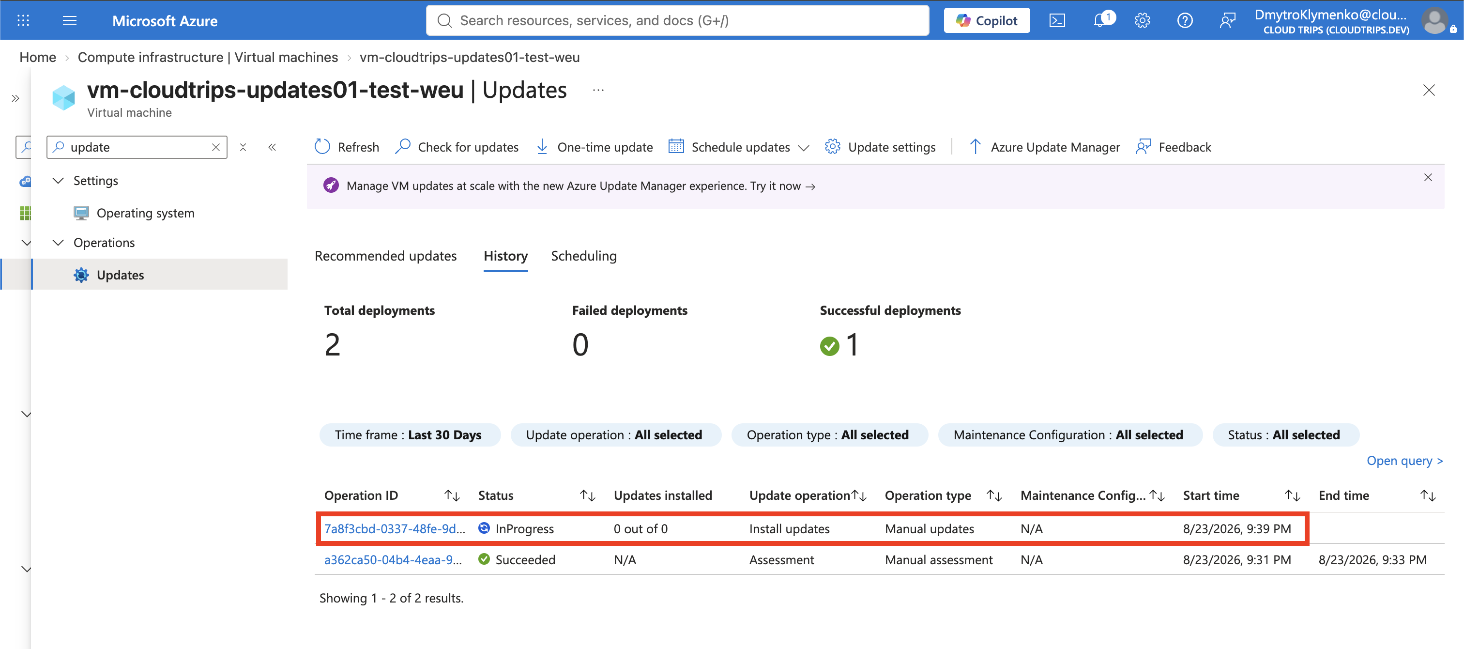Viewport: 1464px width, 649px height.
Task: Focus the Search resources, services, and docs box
Action: pyautogui.click(x=677, y=20)
